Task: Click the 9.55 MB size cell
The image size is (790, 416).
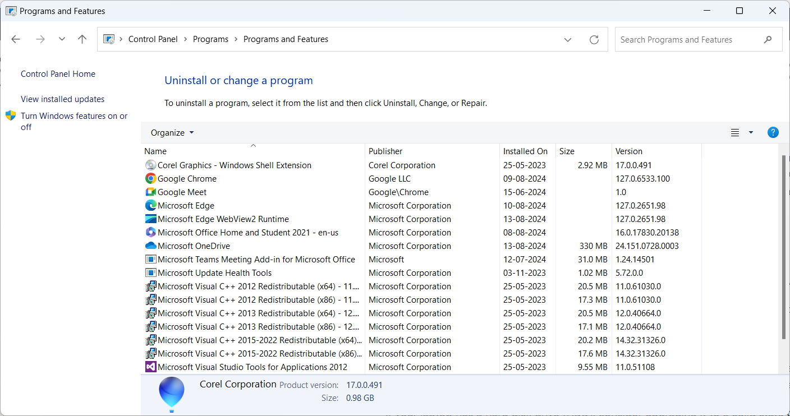Action: click(x=592, y=367)
